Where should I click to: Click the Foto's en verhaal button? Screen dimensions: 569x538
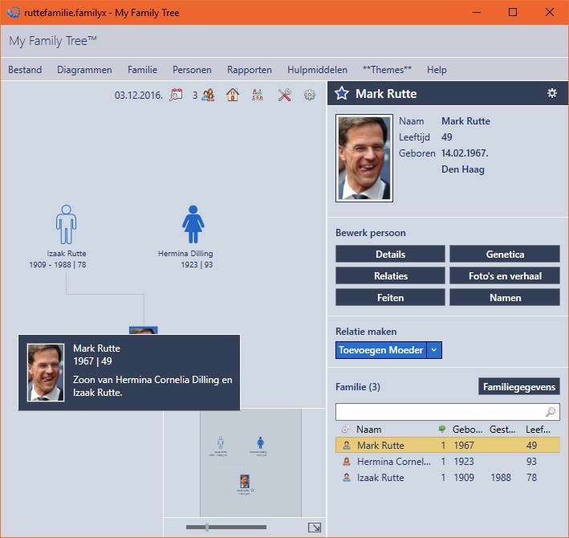point(505,276)
